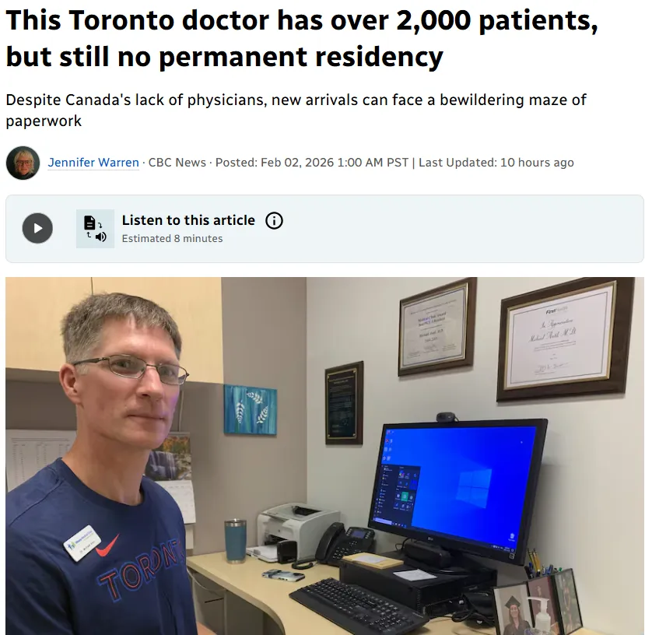Click the Estimated 8 minutes text
This screenshot has height=635, width=645.
[172, 239]
